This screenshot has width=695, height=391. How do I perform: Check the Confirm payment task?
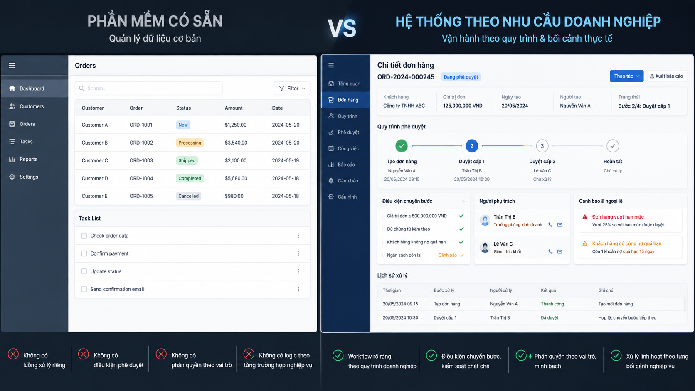(84, 253)
